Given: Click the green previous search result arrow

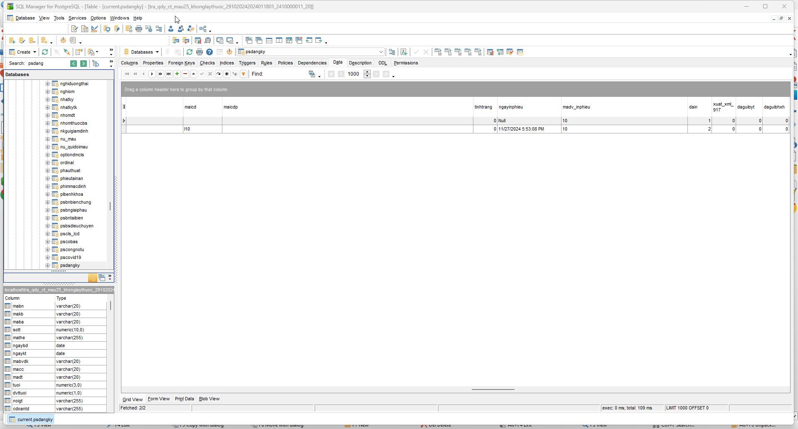Looking at the screenshot, I should pos(74,64).
